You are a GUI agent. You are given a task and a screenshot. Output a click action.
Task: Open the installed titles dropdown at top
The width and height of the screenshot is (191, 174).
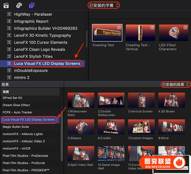[x=103, y=5]
